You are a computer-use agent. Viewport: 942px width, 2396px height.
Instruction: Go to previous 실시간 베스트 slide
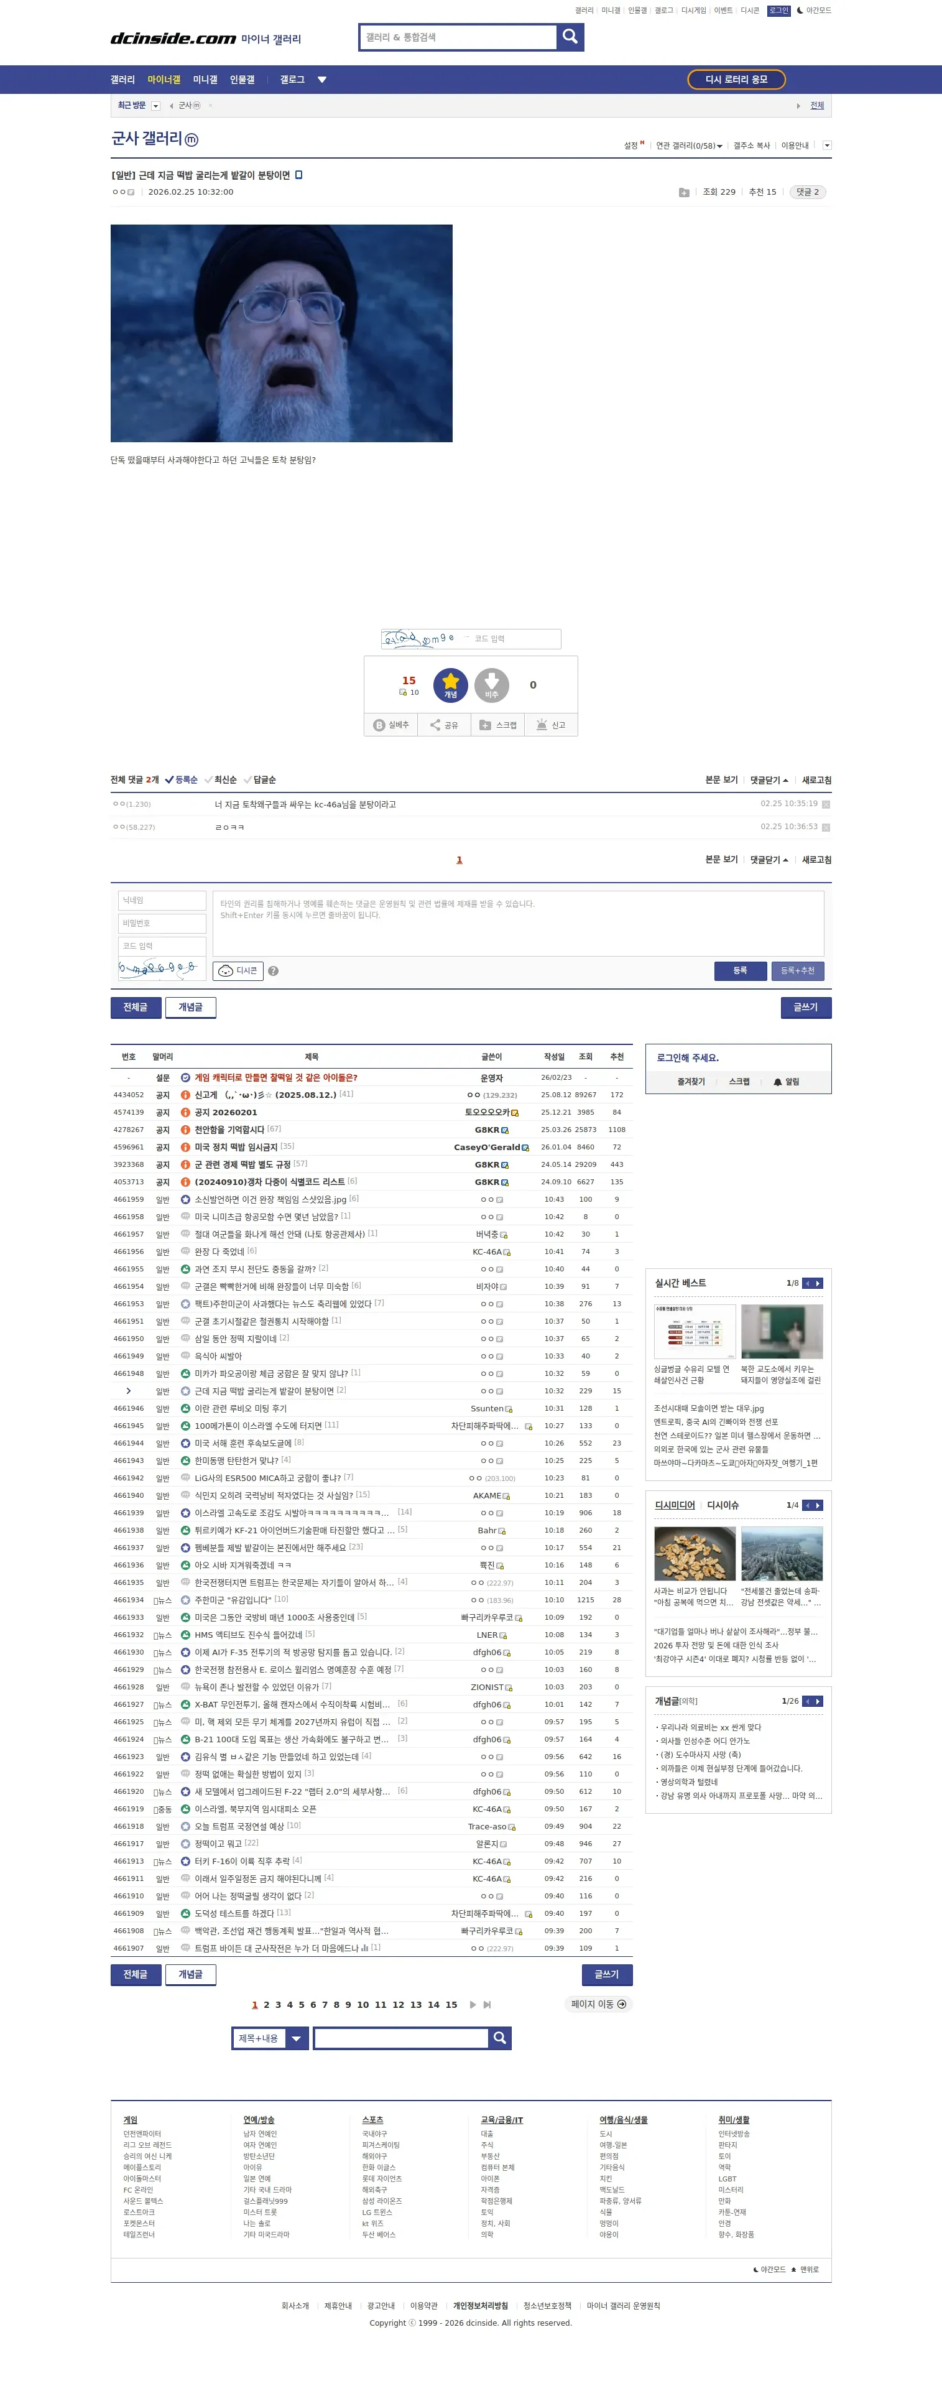807,1283
